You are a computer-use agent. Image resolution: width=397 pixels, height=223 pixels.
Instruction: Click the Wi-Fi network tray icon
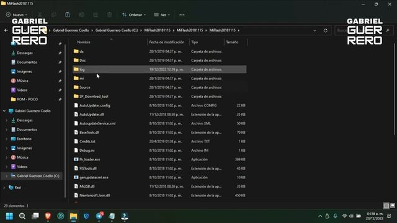pos(344,216)
